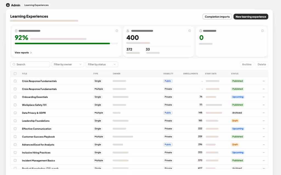Sort by the TITLE column header
This screenshot has width=281, height=175.
[24, 74]
